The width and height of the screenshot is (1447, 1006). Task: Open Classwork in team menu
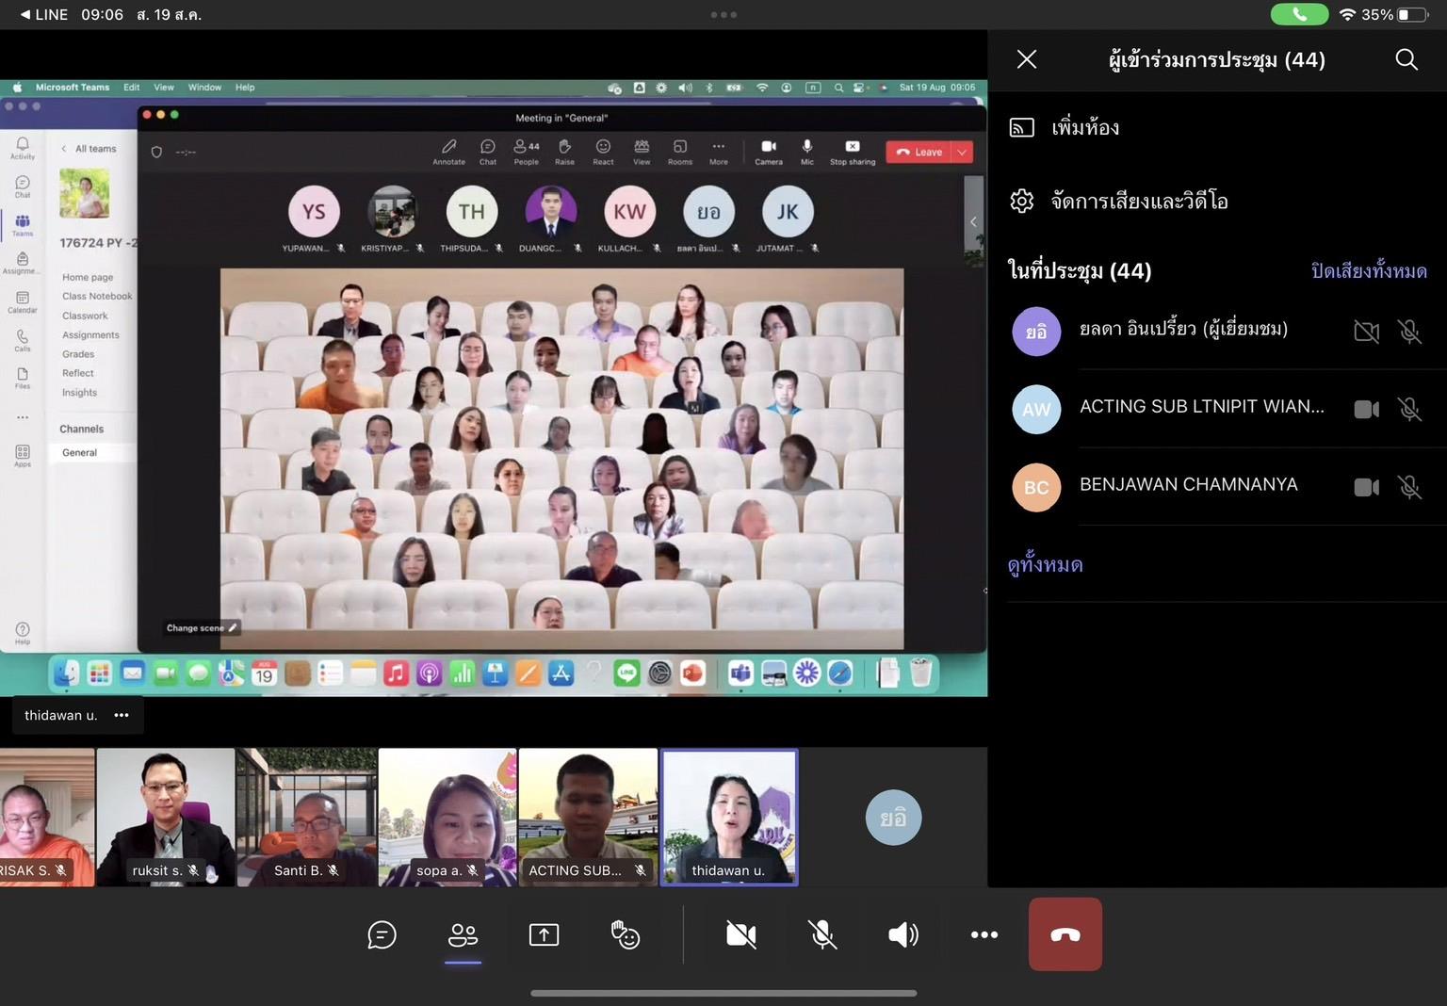click(85, 316)
